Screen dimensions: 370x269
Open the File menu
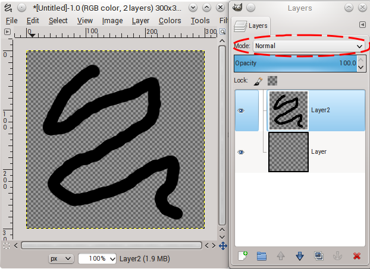coord(11,21)
